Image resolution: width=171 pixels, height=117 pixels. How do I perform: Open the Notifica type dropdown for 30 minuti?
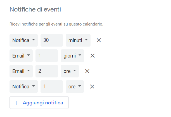[x=23, y=40]
